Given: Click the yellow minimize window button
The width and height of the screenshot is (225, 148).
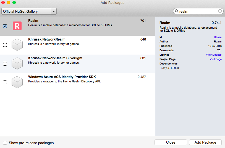Looking at the screenshot, I should tap(9, 2).
